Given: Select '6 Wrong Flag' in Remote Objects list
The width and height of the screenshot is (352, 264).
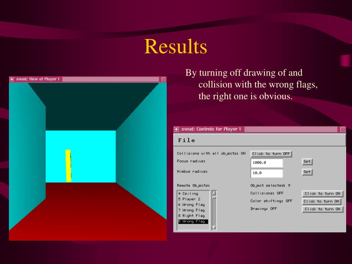Looking at the screenshot, I should [193, 205].
